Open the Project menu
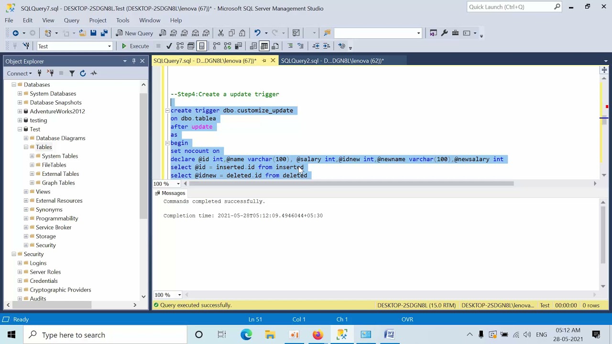The height and width of the screenshot is (344, 612). coord(98,20)
